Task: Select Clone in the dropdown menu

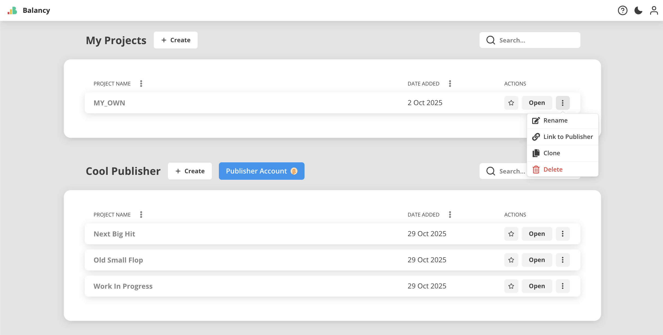Action: click(x=552, y=153)
